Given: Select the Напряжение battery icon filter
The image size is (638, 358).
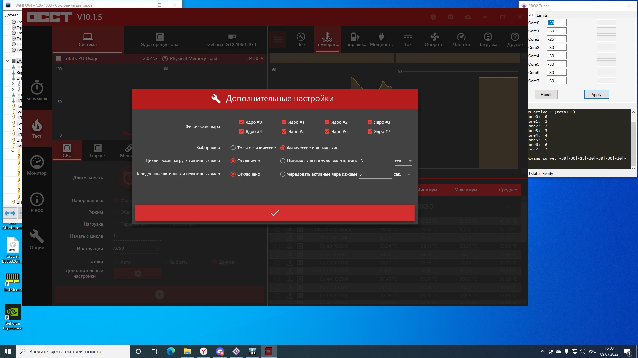Looking at the screenshot, I should pos(355,37).
